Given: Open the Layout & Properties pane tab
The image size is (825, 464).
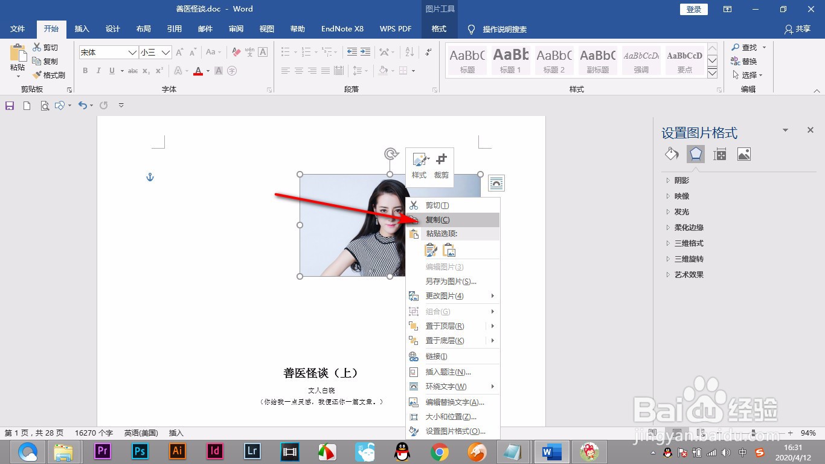Looking at the screenshot, I should (x=719, y=154).
